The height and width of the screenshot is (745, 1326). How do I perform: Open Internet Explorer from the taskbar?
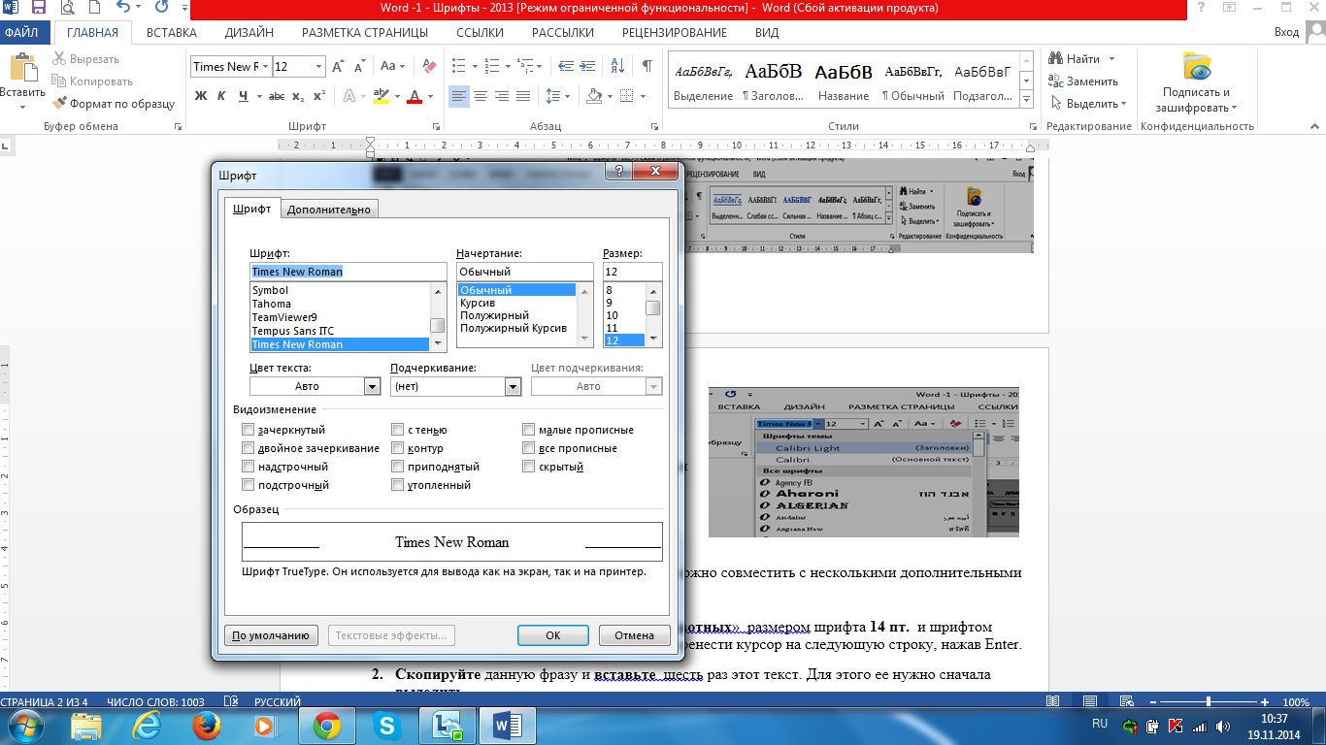click(146, 724)
